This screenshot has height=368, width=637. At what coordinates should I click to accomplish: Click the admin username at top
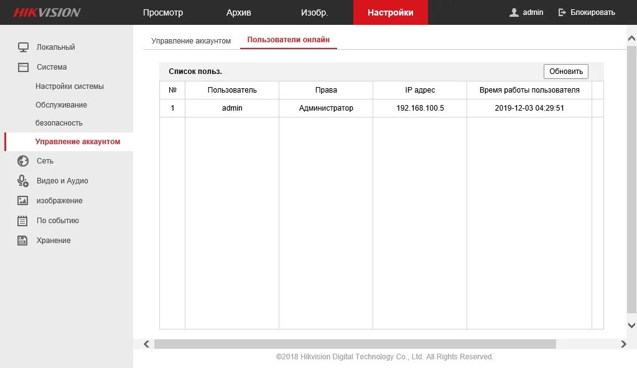(532, 12)
